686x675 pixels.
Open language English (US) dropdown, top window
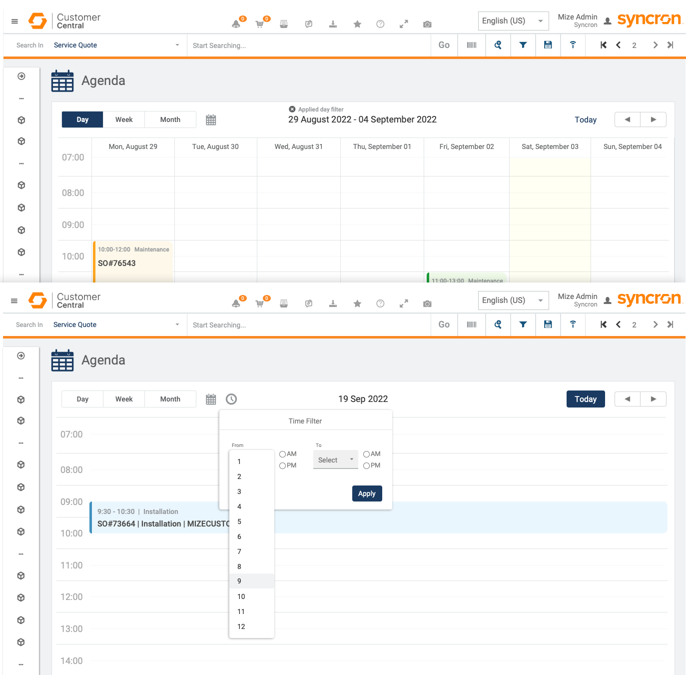(513, 21)
